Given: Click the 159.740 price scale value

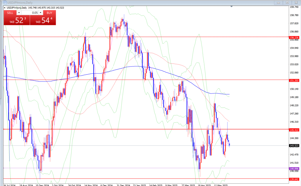Looking at the screenshot, I should pos(294,7).
